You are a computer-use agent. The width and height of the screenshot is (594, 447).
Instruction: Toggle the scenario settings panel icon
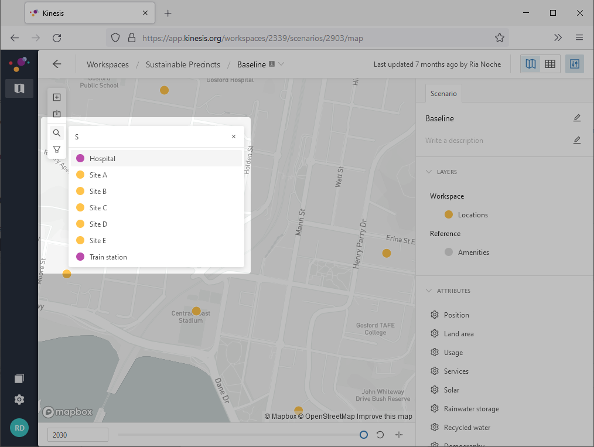point(574,63)
